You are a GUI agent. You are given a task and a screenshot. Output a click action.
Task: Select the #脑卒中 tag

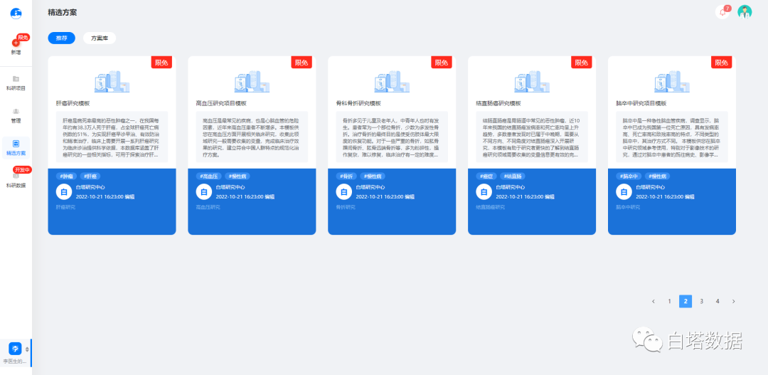coord(629,176)
